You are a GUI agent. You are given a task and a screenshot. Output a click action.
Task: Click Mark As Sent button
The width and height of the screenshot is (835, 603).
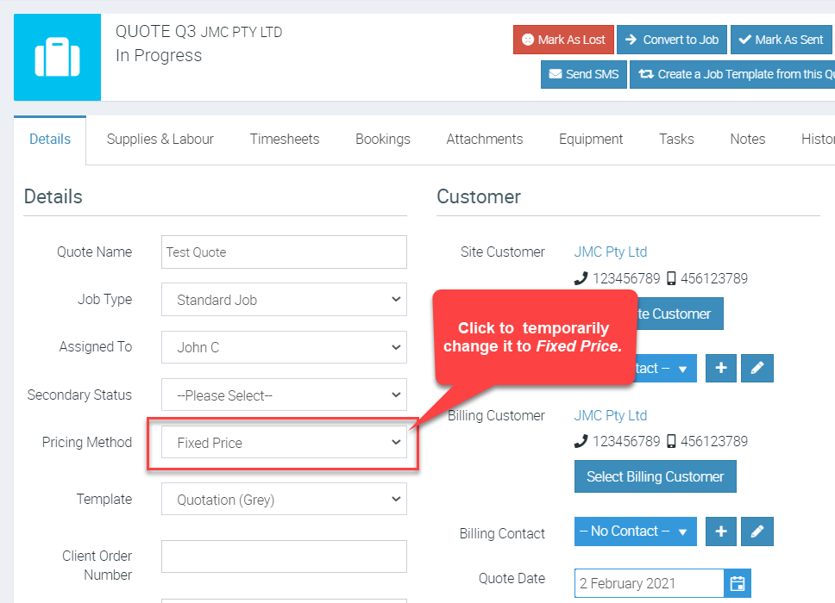782,40
